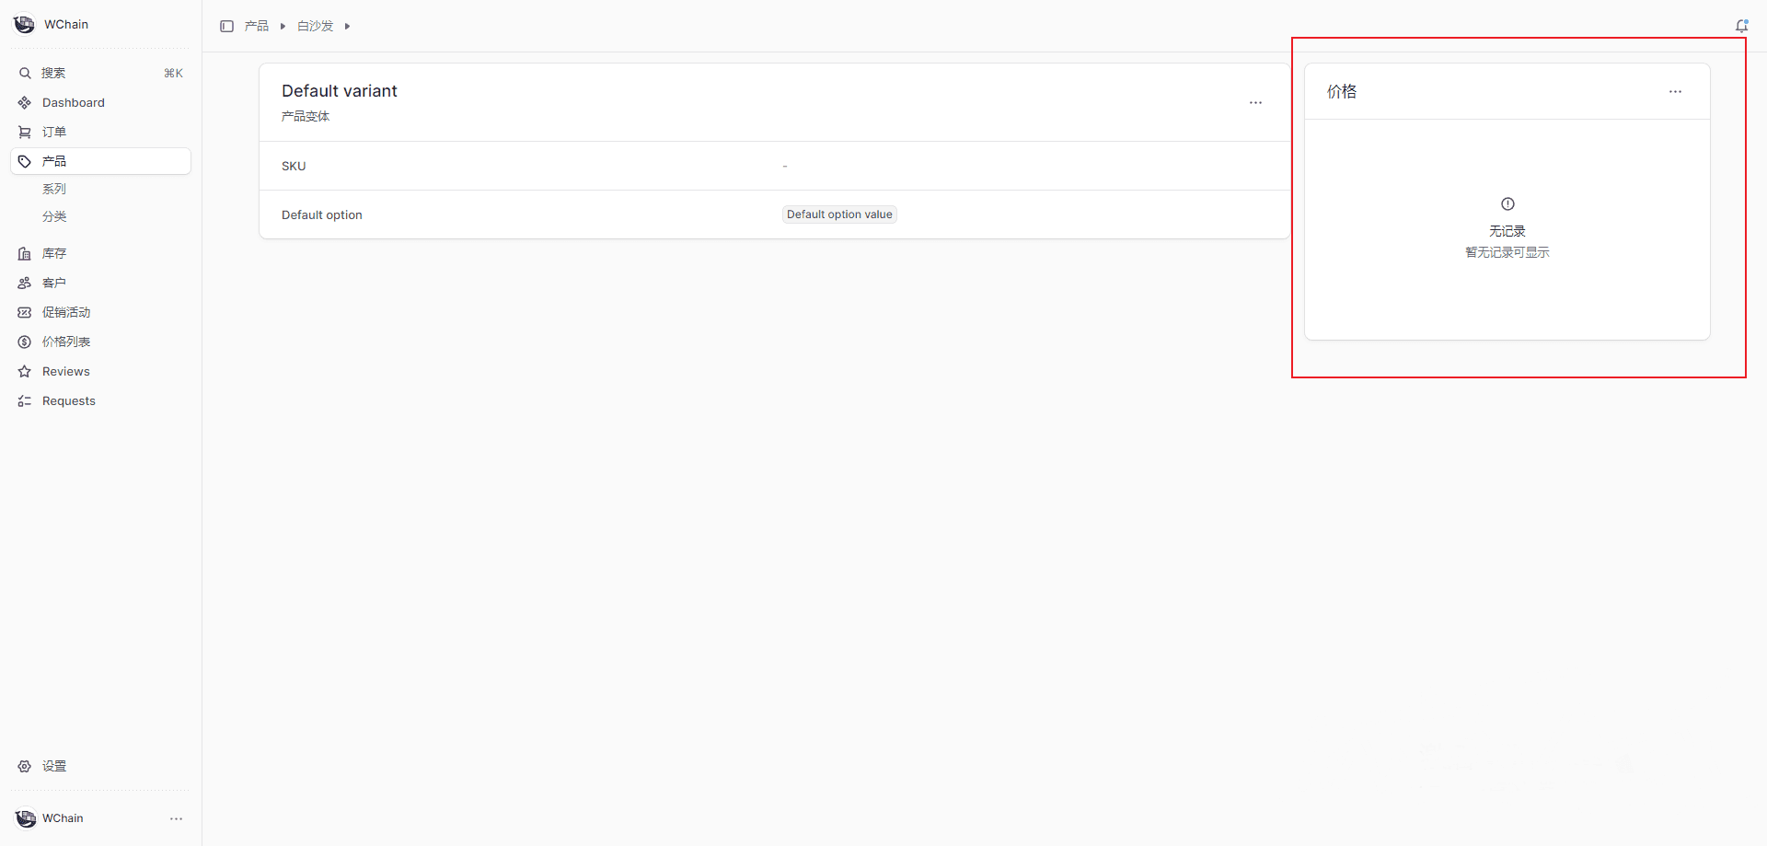Open Default variant actions menu
Image resolution: width=1767 pixels, height=846 pixels.
point(1255,102)
